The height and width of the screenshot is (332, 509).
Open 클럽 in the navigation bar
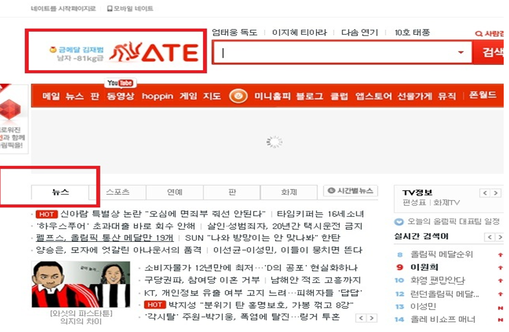pos(339,96)
